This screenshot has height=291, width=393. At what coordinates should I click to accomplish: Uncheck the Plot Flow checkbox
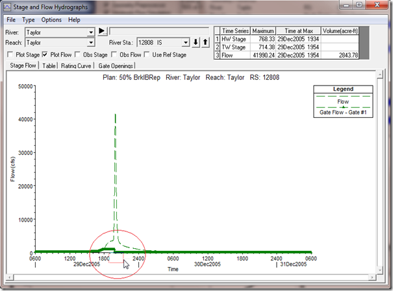45,54
